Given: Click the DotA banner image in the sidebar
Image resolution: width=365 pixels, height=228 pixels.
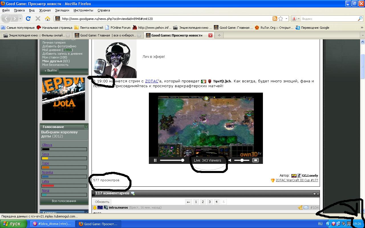Looking at the screenshot, I should (x=64, y=99).
